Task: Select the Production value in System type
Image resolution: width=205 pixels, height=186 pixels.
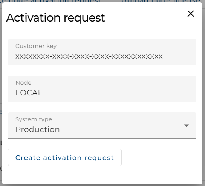Action: point(38,129)
